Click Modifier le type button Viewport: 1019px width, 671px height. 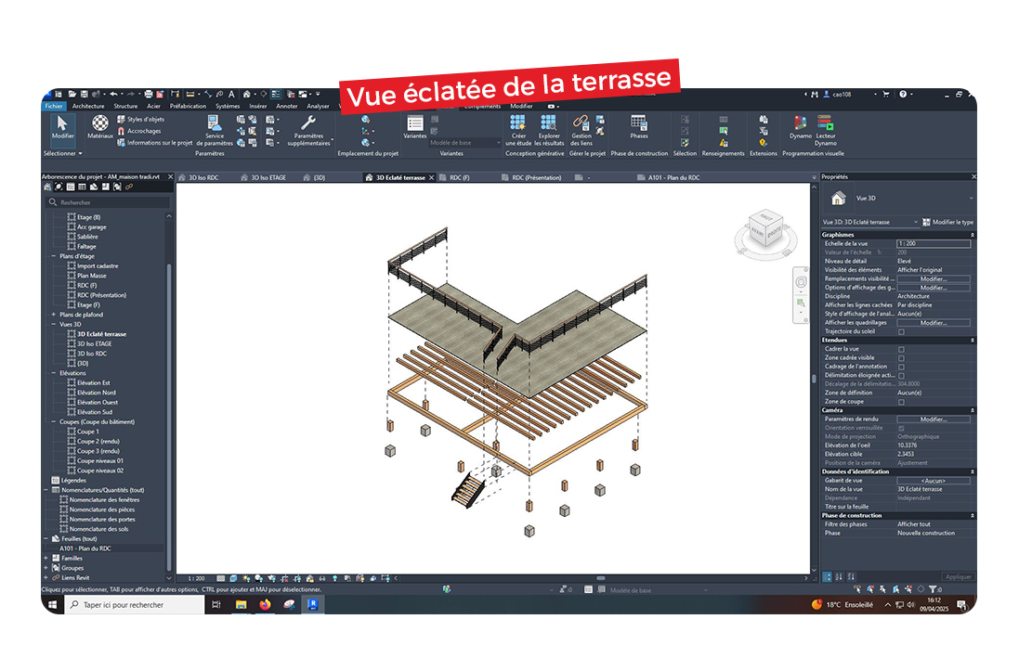click(948, 222)
